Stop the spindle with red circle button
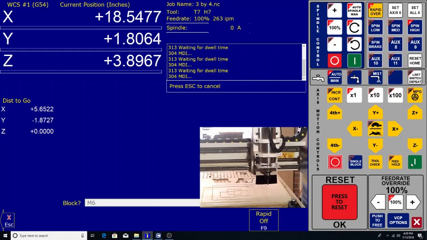Image resolution: width=427 pixels, height=240 pixels. click(335, 61)
